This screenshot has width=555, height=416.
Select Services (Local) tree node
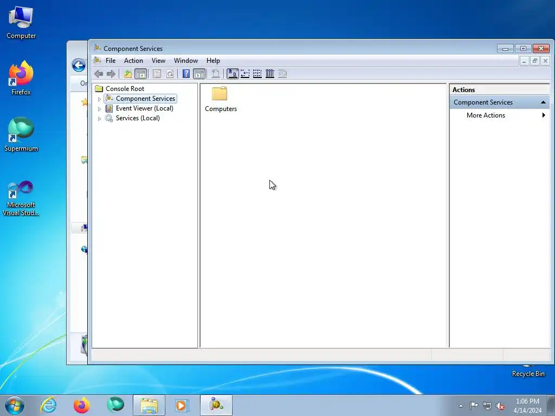pyautogui.click(x=138, y=118)
